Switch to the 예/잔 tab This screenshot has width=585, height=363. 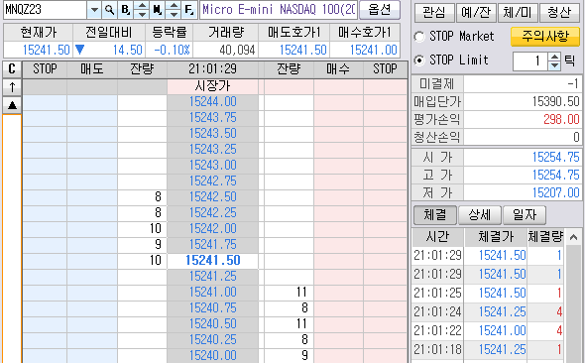coord(476,13)
